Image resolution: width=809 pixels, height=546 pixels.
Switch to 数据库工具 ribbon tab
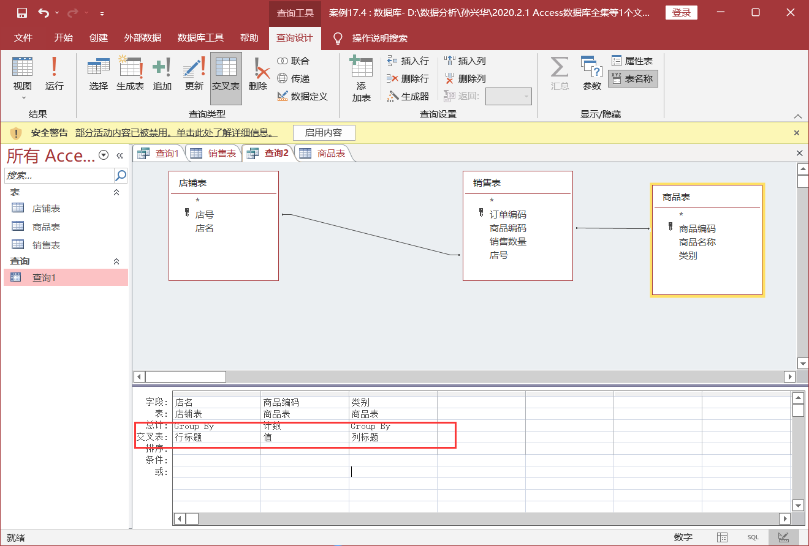coord(201,38)
